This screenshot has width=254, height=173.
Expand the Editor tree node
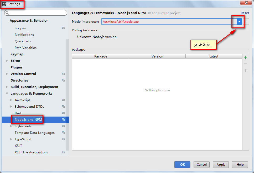coord(7,61)
